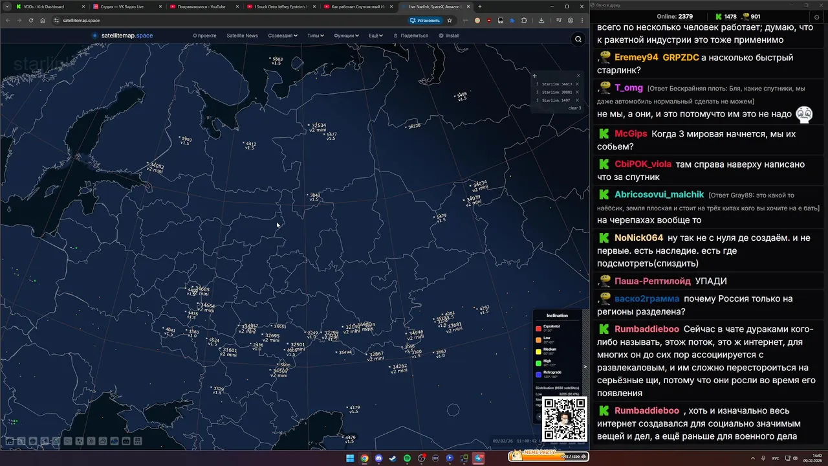Viewport: 828px width, 466px height.
Task: Click the QR code thumbnail
Action: click(564, 418)
